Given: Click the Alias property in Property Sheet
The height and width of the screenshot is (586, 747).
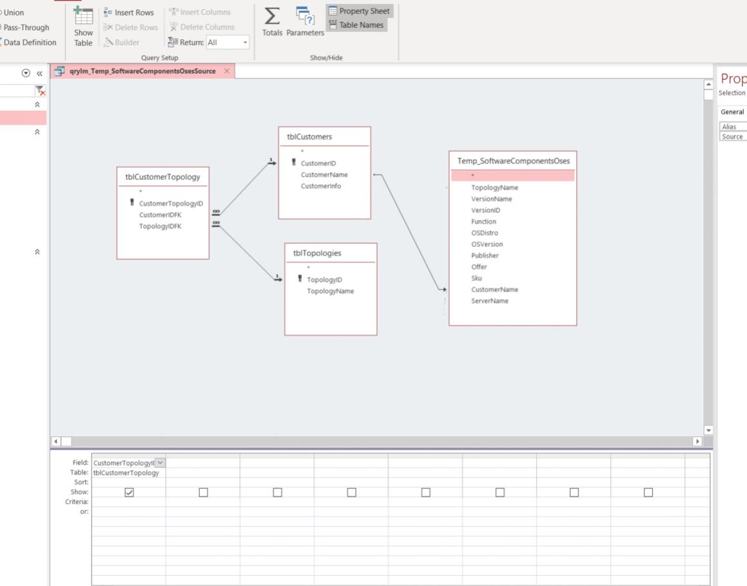Looking at the screenshot, I should point(733,127).
